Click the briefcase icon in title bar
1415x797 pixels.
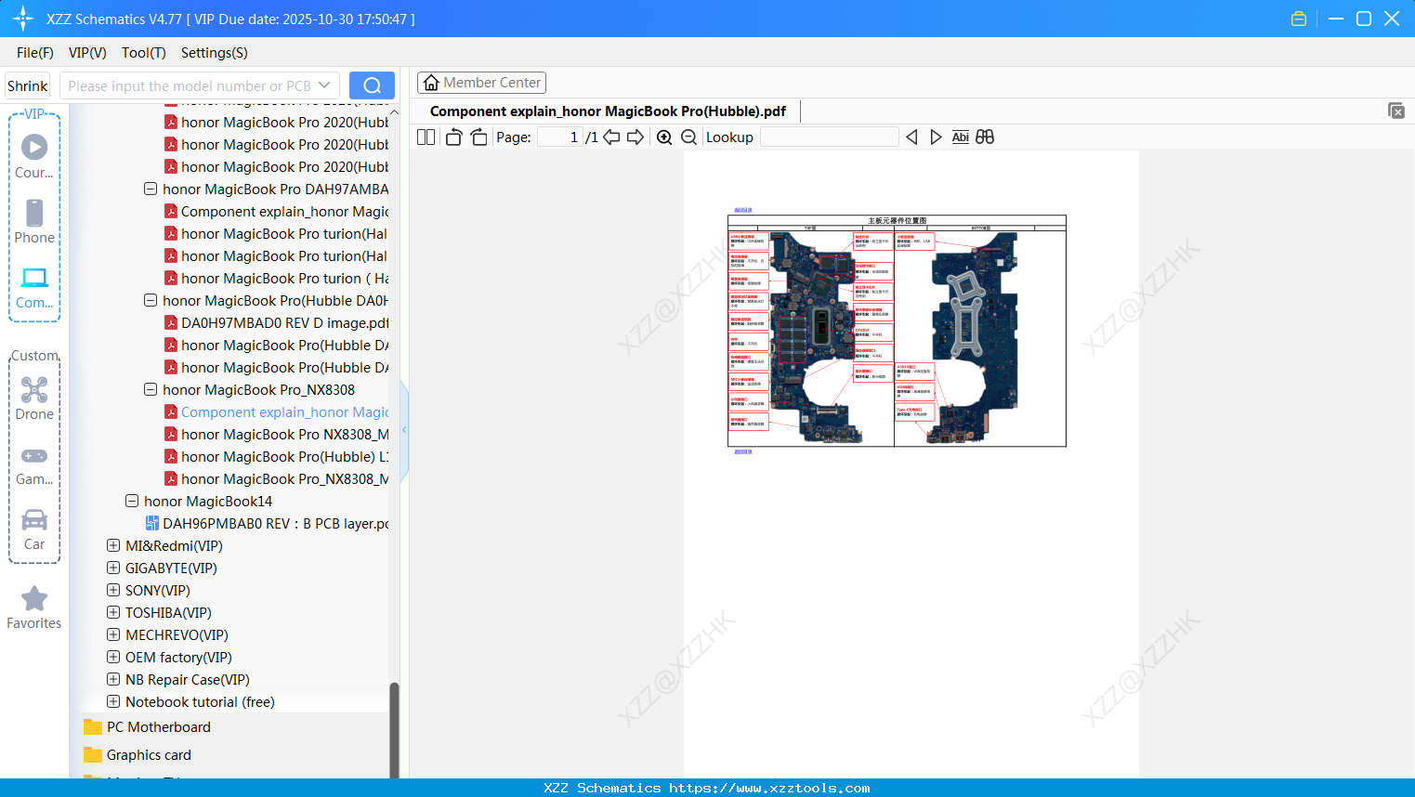(x=1299, y=19)
